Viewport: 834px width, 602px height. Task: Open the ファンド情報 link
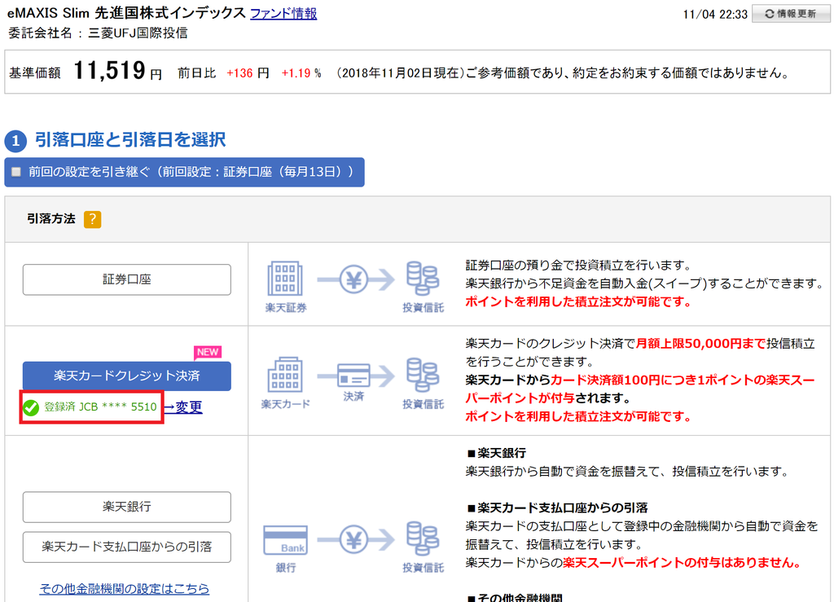(x=283, y=13)
